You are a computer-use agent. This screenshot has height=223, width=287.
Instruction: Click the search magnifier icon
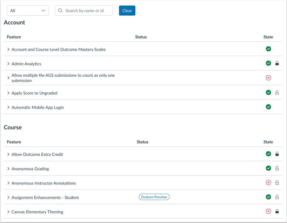pyautogui.click(x=60, y=10)
